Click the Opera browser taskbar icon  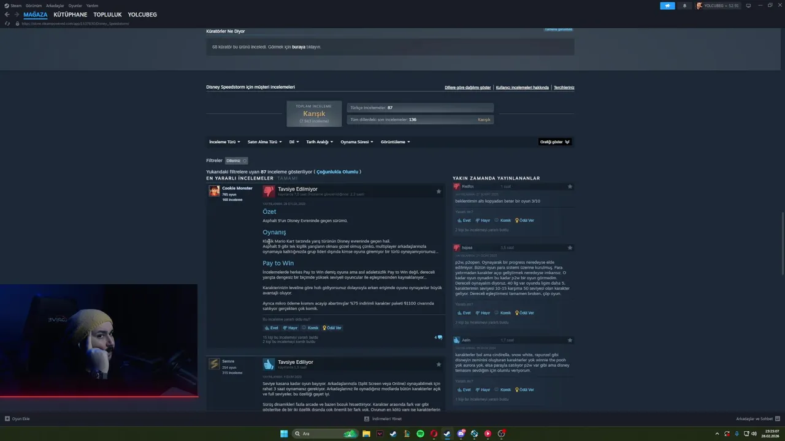(434, 434)
